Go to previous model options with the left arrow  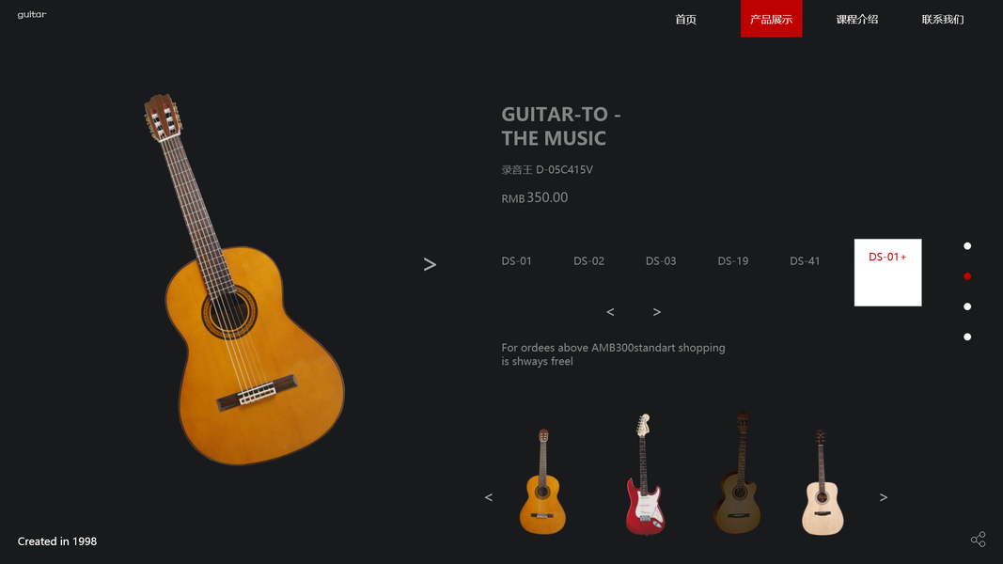610,312
